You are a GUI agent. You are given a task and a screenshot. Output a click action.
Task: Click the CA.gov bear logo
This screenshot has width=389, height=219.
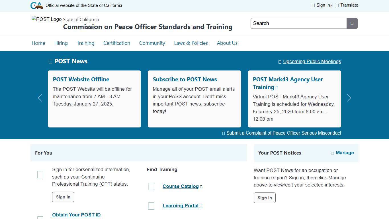[37, 5]
